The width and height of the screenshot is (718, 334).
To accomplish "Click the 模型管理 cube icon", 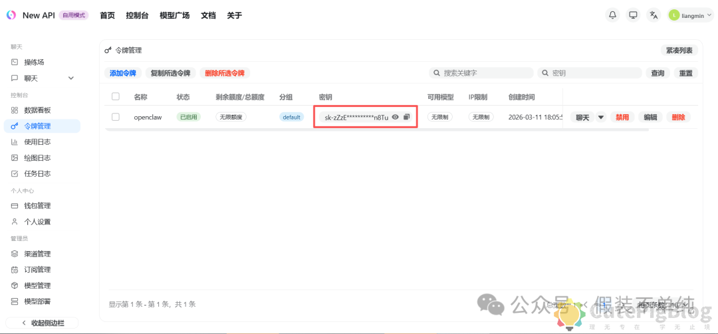I will coord(15,286).
